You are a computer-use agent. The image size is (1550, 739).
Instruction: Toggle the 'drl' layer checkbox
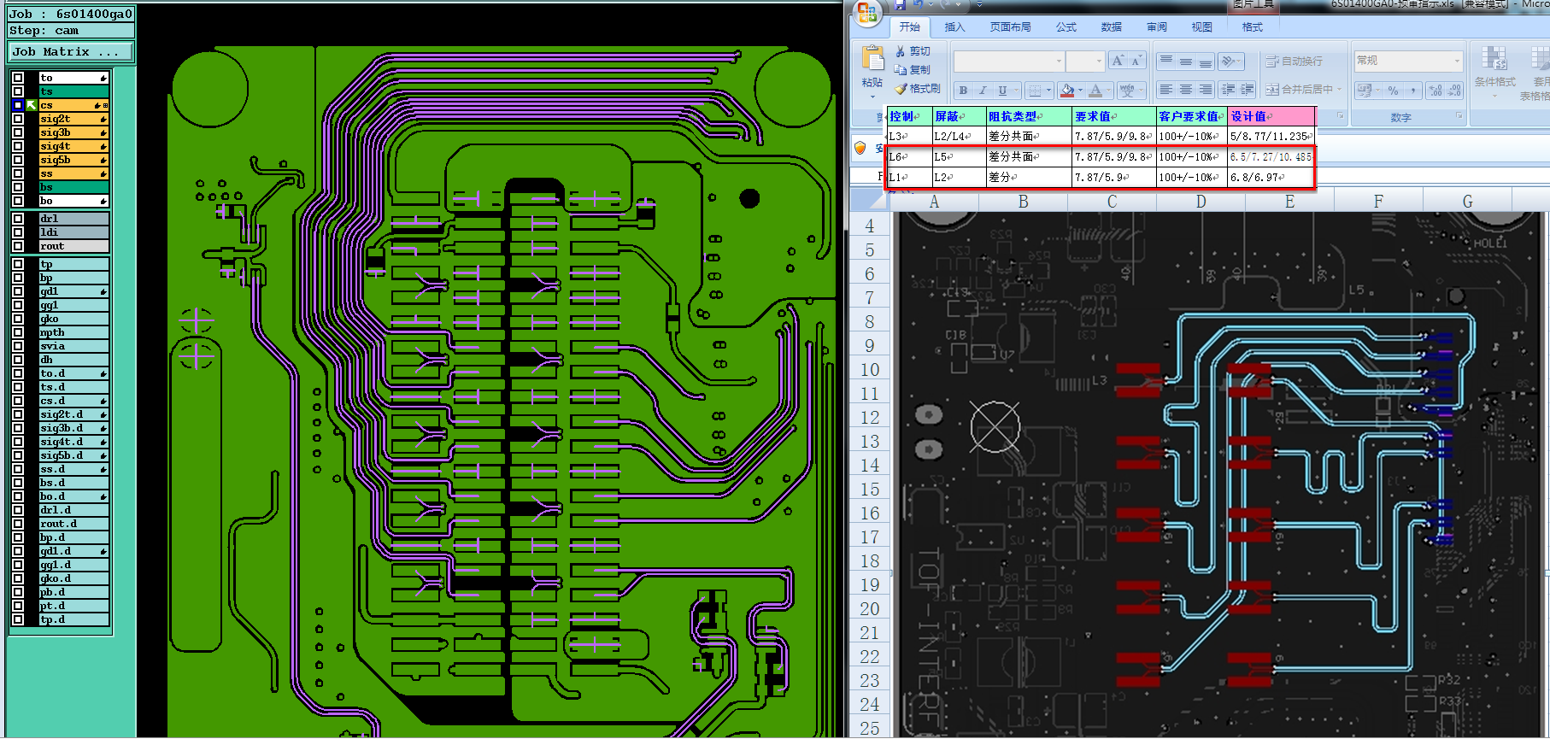18,219
